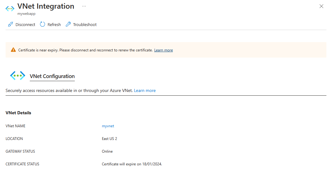The height and width of the screenshot is (170, 332).
Task: Select the East US 2 location value
Action: 110,139
